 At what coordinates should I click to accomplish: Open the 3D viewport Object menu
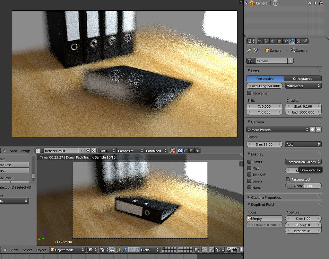pyautogui.click(x=41, y=250)
